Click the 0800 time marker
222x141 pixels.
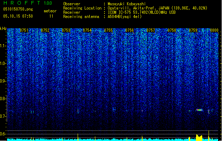214,30
